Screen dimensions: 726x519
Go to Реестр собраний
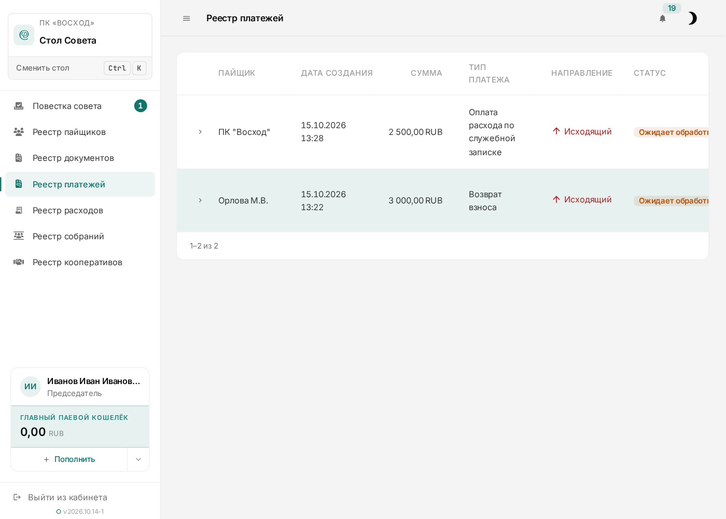tap(80, 236)
